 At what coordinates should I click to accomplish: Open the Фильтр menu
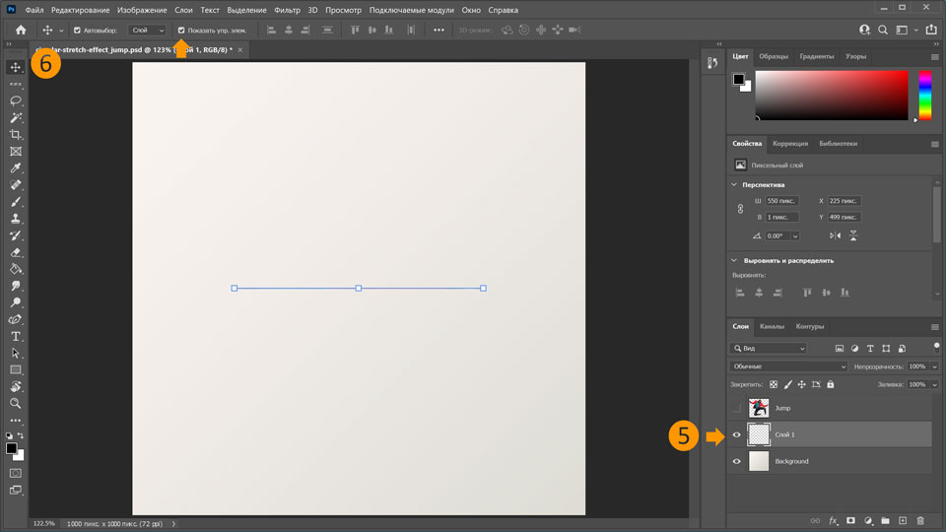[x=287, y=10]
